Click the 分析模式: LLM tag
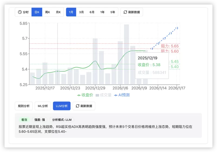 (x=62, y=120)
